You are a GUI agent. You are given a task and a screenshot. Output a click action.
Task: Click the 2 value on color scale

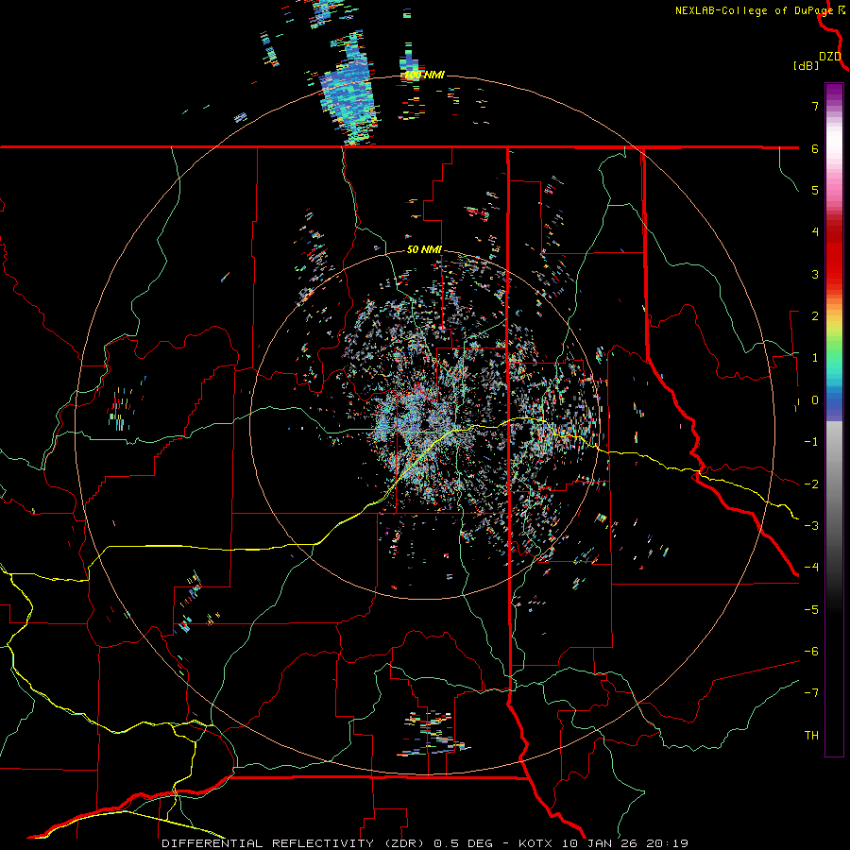coord(815,316)
